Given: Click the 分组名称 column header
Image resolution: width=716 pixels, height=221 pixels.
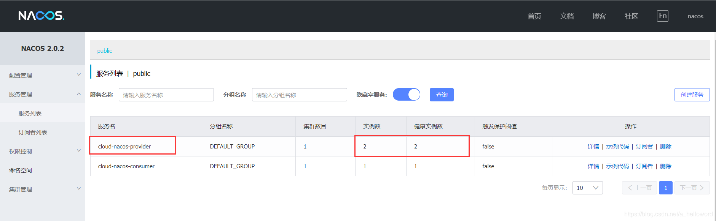Looking at the screenshot, I should click(221, 126).
